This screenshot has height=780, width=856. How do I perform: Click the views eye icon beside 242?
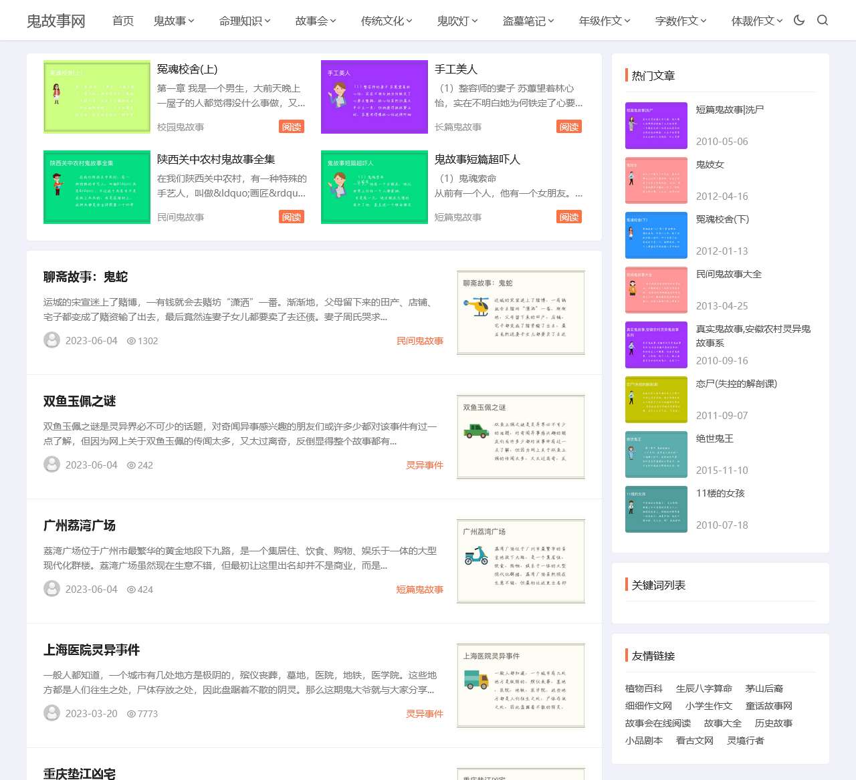[131, 465]
